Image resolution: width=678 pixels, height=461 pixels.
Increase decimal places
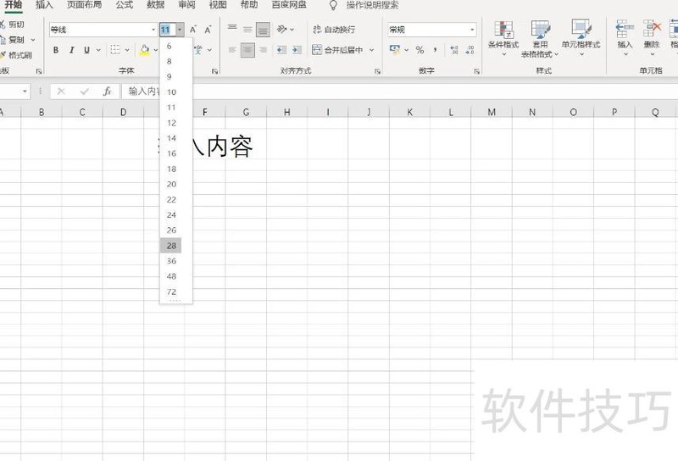(454, 50)
